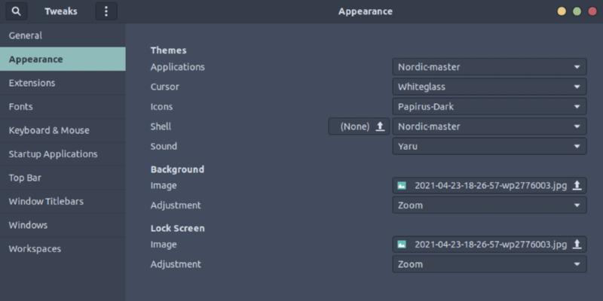Select Keyboard & Mouse in sidebar
This screenshot has width=603, height=301.
[x=49, y=130]
